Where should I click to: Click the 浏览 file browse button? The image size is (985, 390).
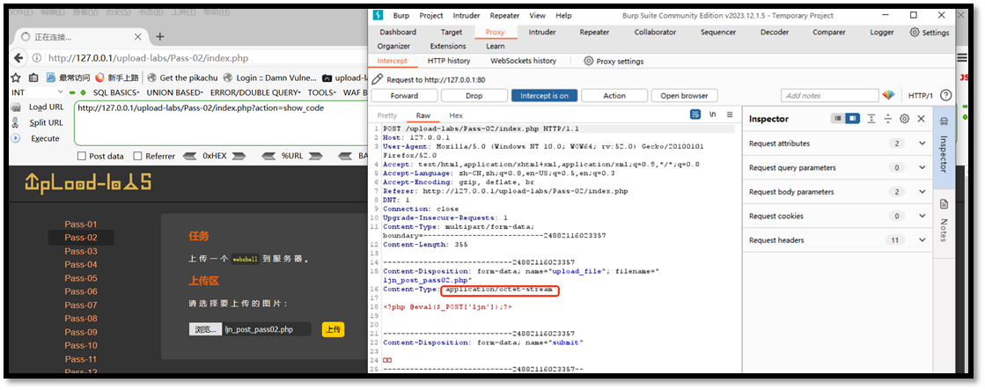click(205, 329)
